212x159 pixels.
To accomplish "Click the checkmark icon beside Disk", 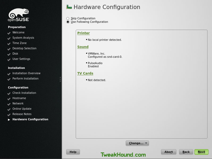I will (x=9, y=54).
